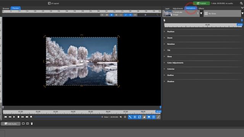The width and height of the screenshot is (244, 137).
Task: Click the 09.00 label on preview timeline
Action: click(x=159, y=112)
